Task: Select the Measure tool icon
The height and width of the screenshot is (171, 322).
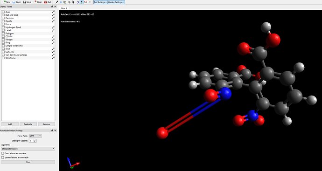Action: (x=86, y=2)
